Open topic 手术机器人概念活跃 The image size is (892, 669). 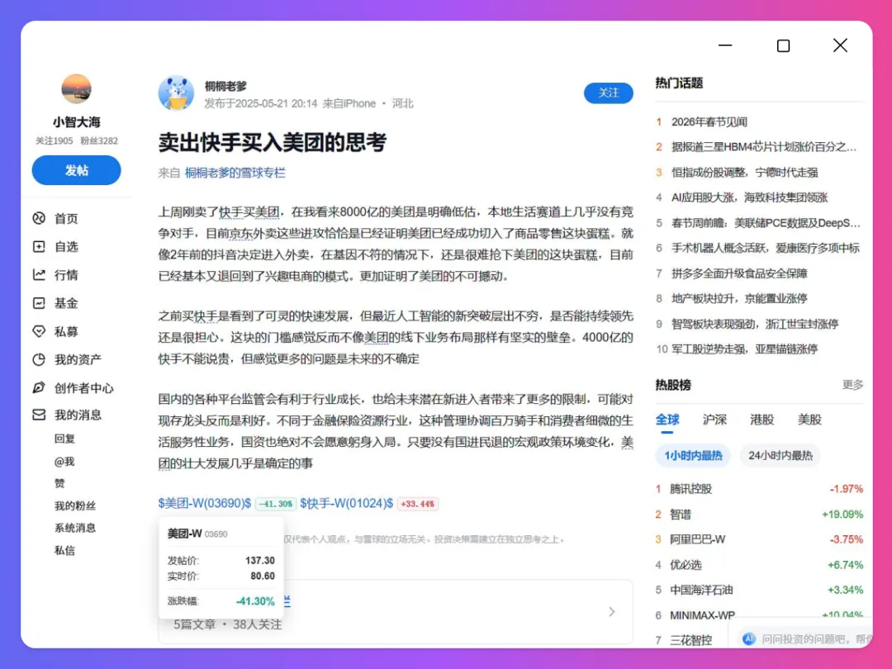point(766,248)
